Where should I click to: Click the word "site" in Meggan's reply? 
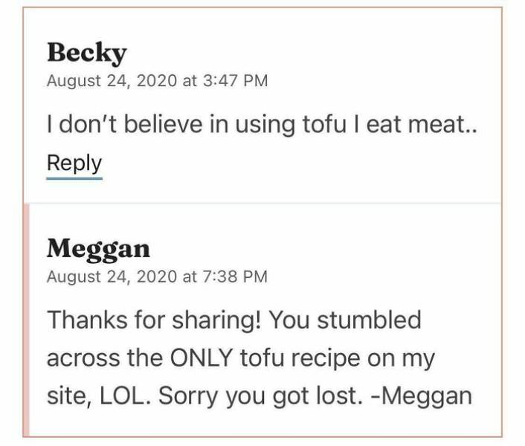[x=62, y=395]
